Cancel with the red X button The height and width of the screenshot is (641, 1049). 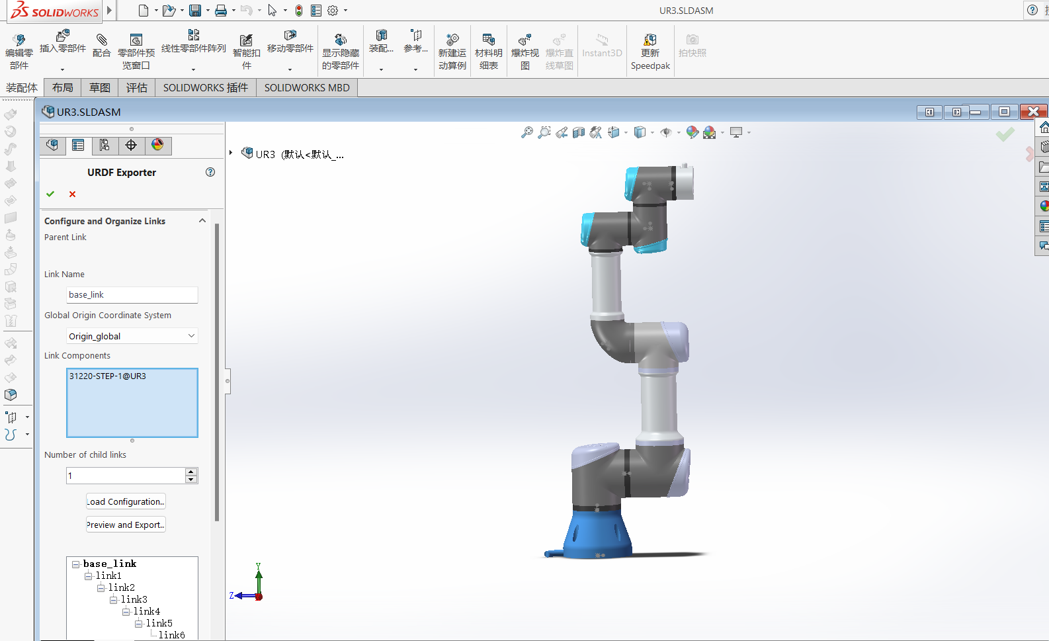pos(72,194)
